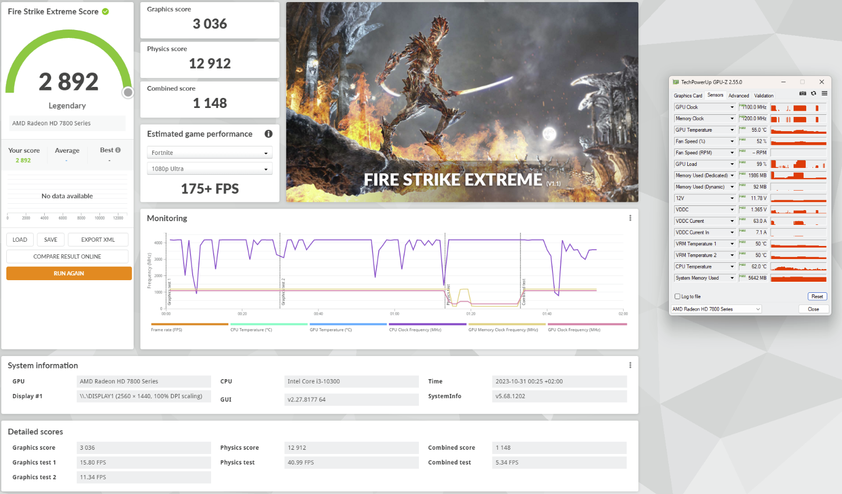The width and height of the screenshot is (842, 494).
Task: Switch to the Graphics Card tab in GPU-Z
Action: click(688, 96)
